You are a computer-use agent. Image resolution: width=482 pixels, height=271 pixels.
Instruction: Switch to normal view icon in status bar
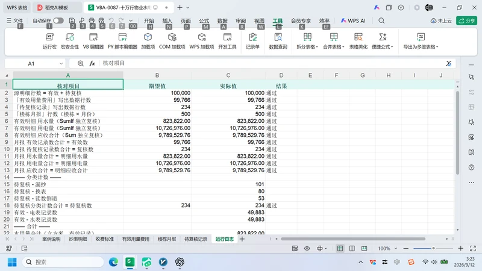340,248
